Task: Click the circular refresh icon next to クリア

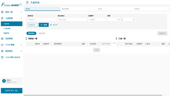Action: [51, 25]
